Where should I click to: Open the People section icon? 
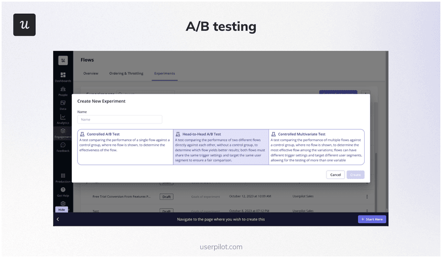tap(62, 89)
